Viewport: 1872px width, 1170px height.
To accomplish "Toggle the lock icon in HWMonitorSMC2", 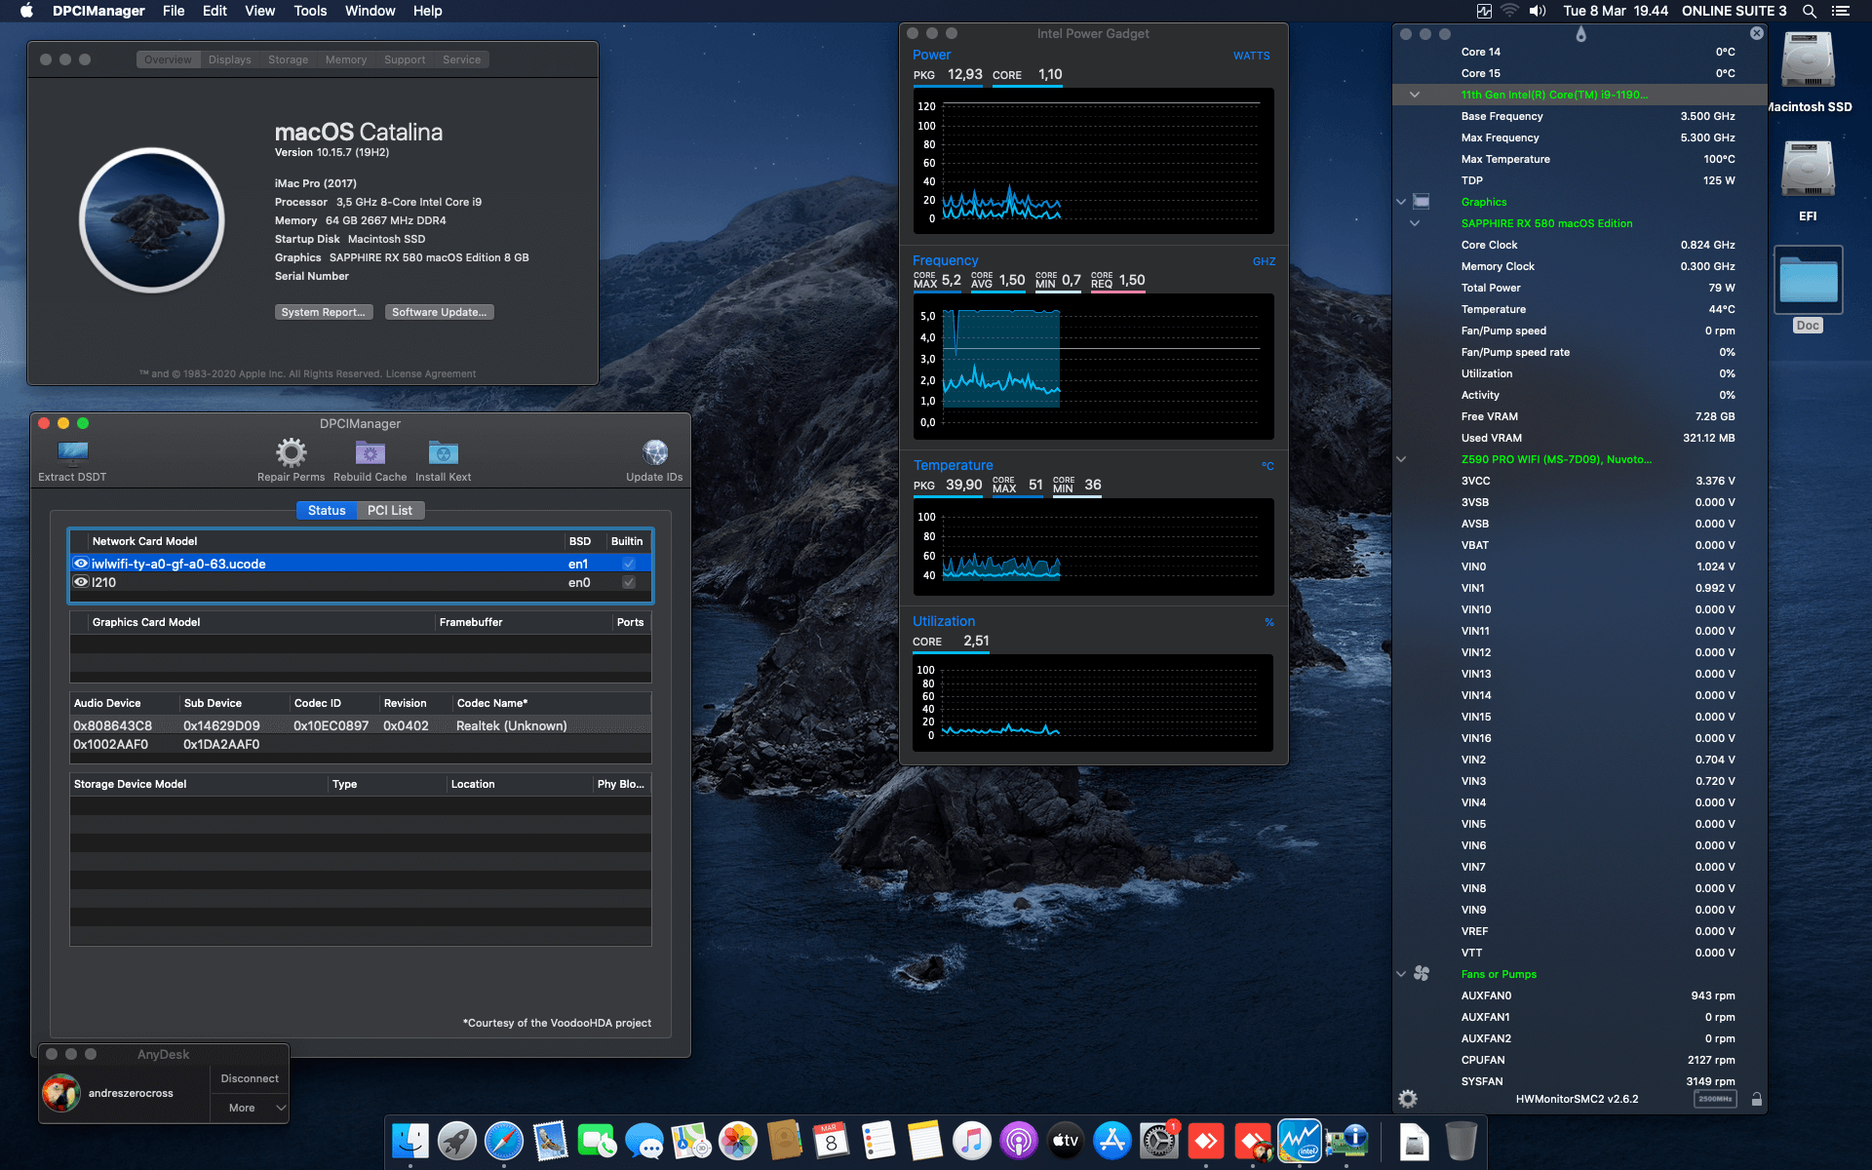I will tap(1756, 1099).
